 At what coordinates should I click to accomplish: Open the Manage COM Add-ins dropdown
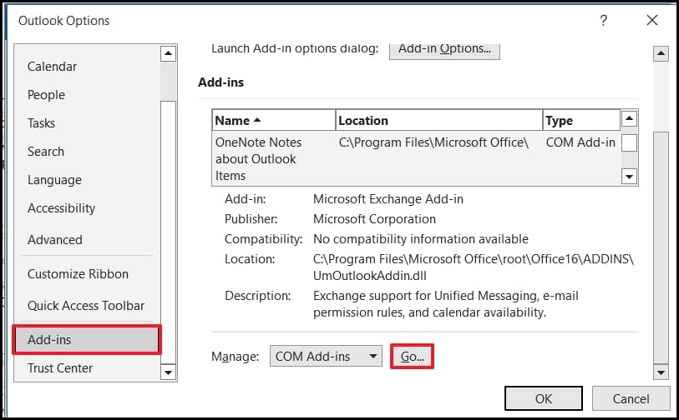(326, 356)
